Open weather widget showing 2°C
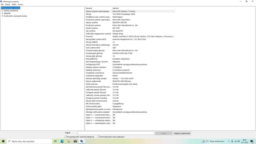 (x=213, y=141)
